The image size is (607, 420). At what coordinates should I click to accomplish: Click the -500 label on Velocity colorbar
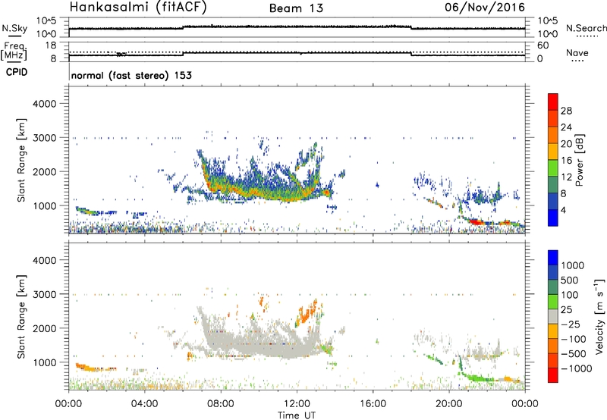pyautogui.click(x=572, y=354)
